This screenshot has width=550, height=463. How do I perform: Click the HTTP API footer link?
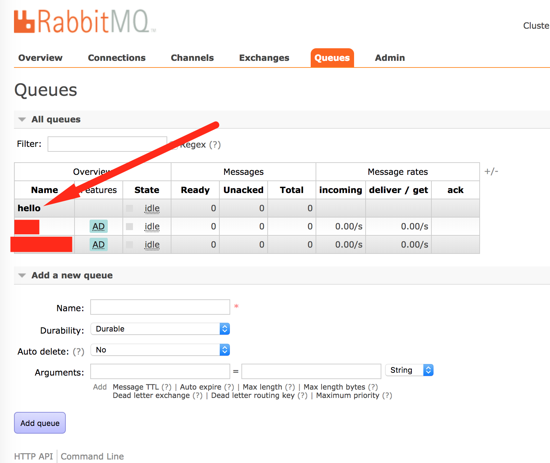[x=34, y=456]
